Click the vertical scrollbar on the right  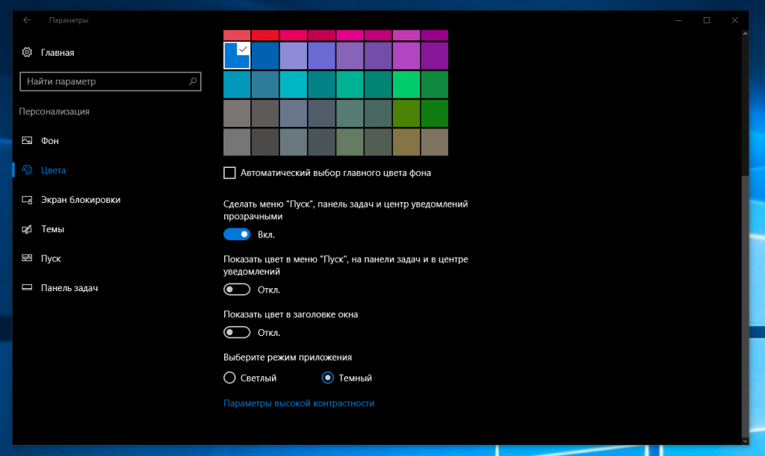744,299
